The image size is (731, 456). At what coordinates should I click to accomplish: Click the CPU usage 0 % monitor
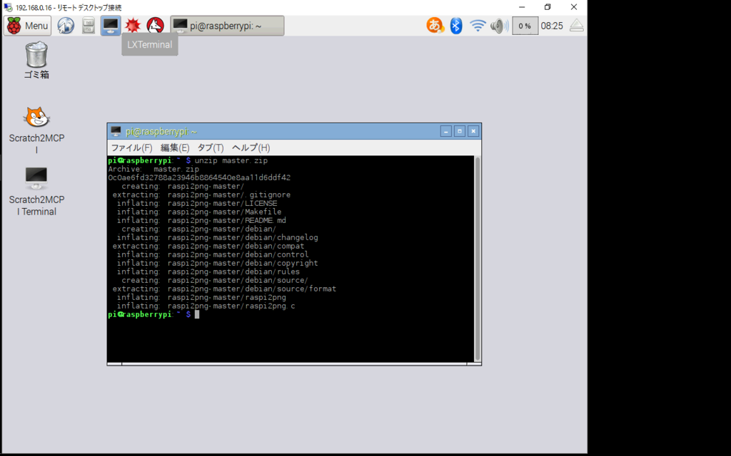(x=525, y=26)
